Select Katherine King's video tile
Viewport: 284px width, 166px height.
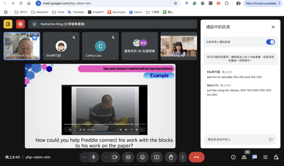tap(22, 46)
